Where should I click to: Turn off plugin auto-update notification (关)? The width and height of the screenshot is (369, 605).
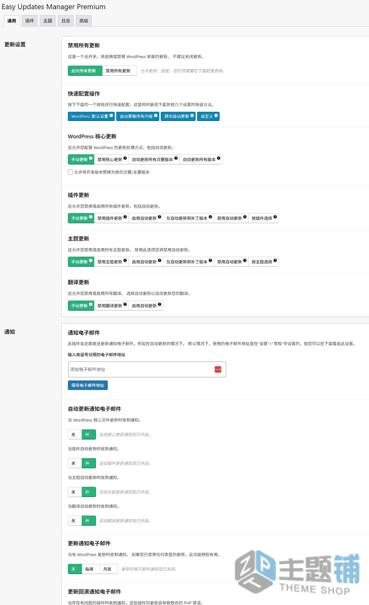(75, 463)
